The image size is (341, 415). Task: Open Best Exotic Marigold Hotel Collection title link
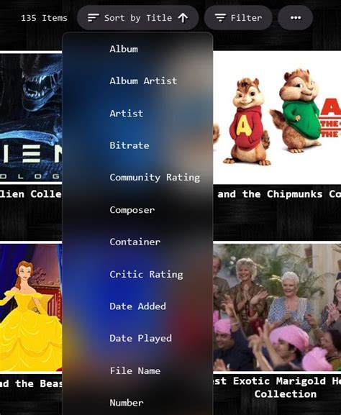coord(277,388)
